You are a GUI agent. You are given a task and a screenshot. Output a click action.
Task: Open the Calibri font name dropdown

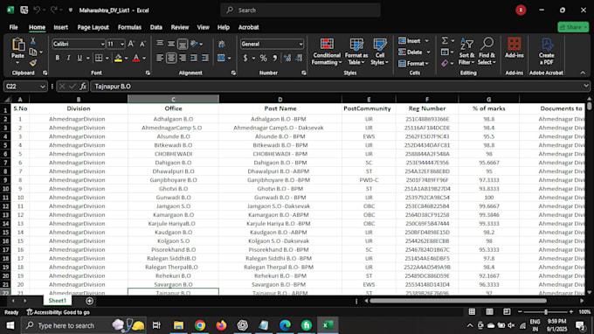click(x=102, y=45)
